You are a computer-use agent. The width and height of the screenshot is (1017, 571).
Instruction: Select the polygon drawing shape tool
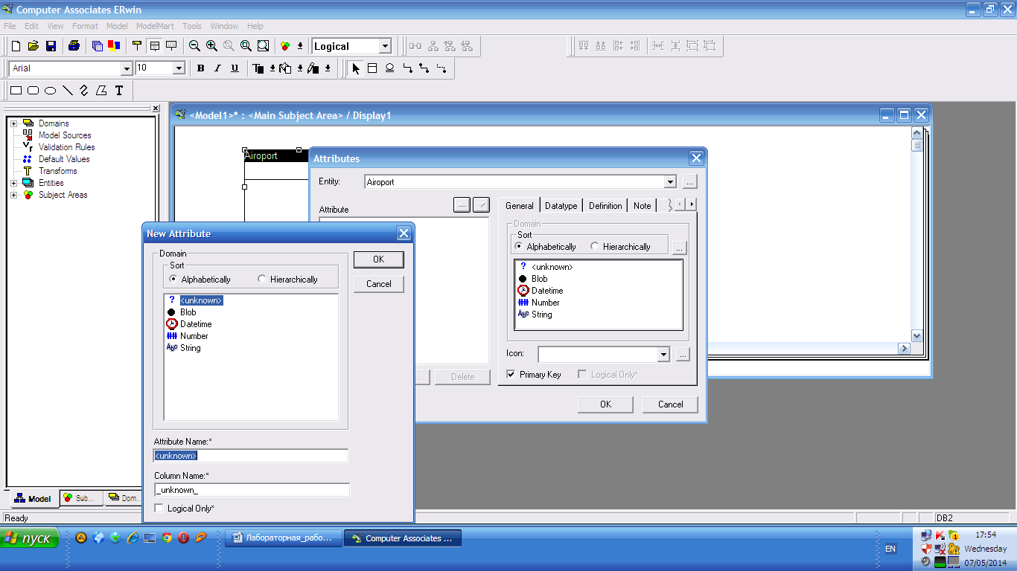click(102, 91)
